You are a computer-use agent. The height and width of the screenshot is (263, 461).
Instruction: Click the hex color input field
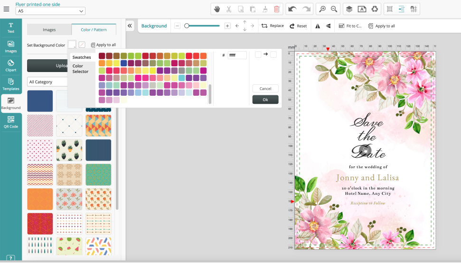click(237, 55)
